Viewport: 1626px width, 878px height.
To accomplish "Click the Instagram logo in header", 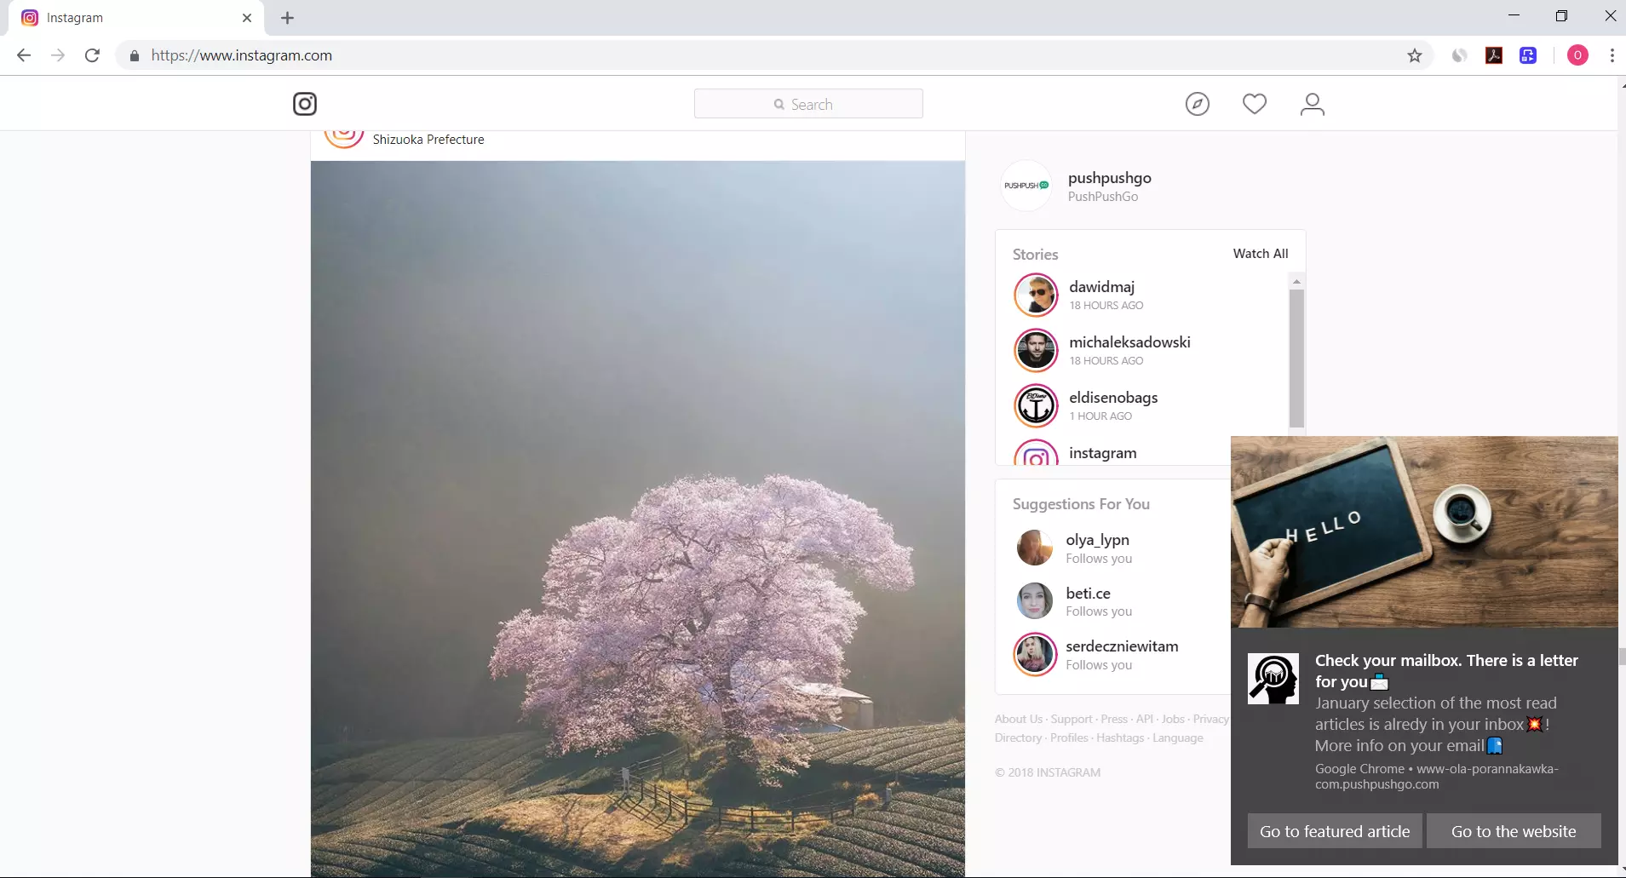I will click(305, 104).
